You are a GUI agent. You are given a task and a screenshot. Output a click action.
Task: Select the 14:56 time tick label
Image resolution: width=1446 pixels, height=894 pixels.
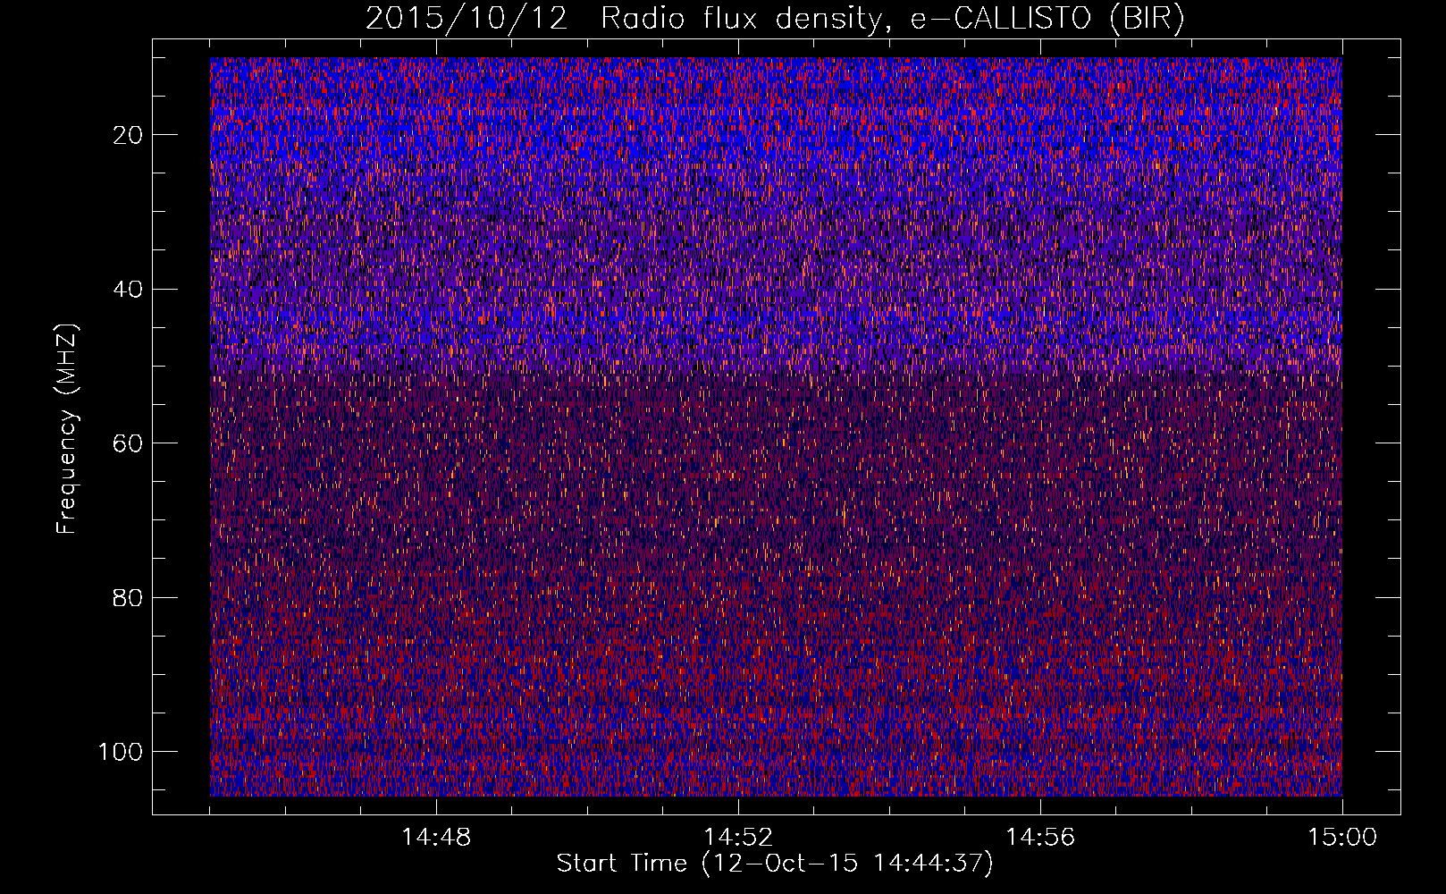[1040, 838]
